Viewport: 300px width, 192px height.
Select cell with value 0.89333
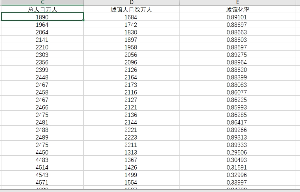(237, 145)
